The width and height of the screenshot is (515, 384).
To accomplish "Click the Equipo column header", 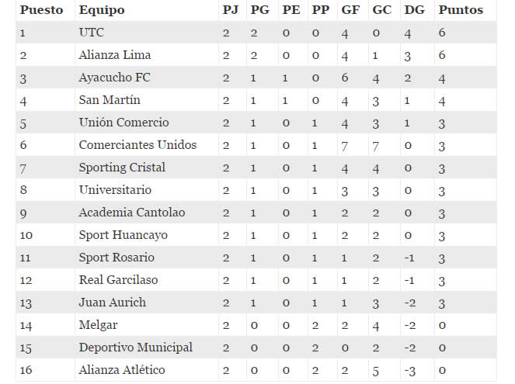I will [x=102, y=10].
